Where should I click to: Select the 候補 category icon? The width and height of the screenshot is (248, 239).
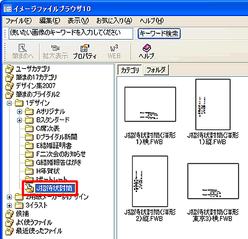click(x=9, y=214)
